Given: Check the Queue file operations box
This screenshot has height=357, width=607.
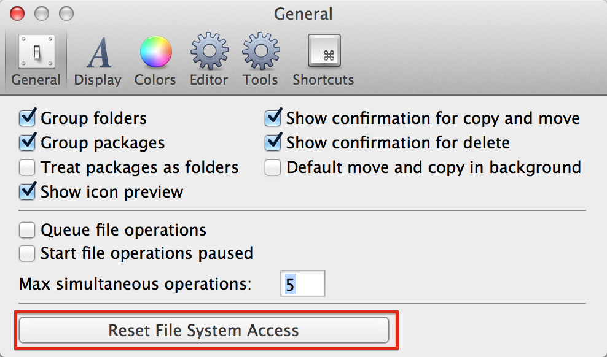Looking at the screenshot, I should [x=27, y=230].
